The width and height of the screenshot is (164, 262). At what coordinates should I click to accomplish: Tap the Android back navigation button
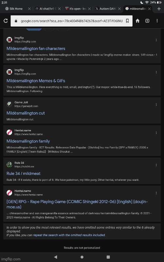coord(55,257)
